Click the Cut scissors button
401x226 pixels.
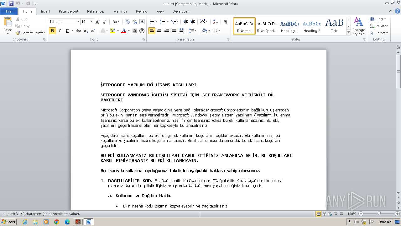22,19
